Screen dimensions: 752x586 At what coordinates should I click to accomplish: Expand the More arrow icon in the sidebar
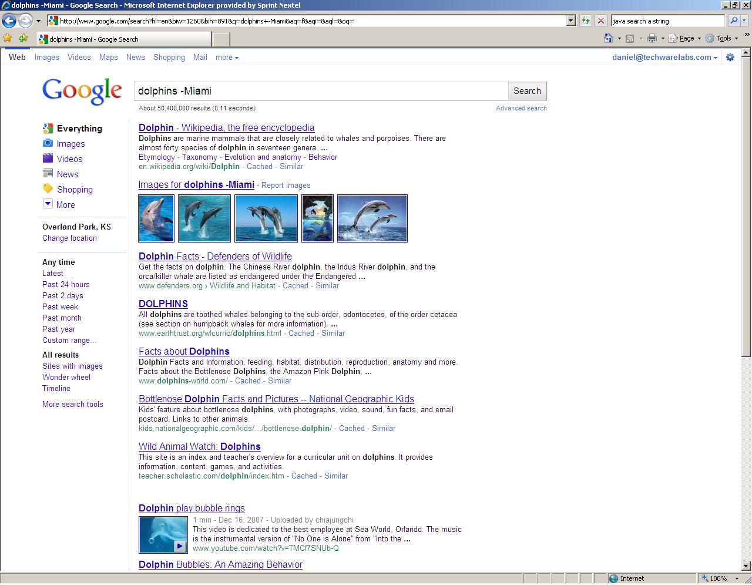48,204
